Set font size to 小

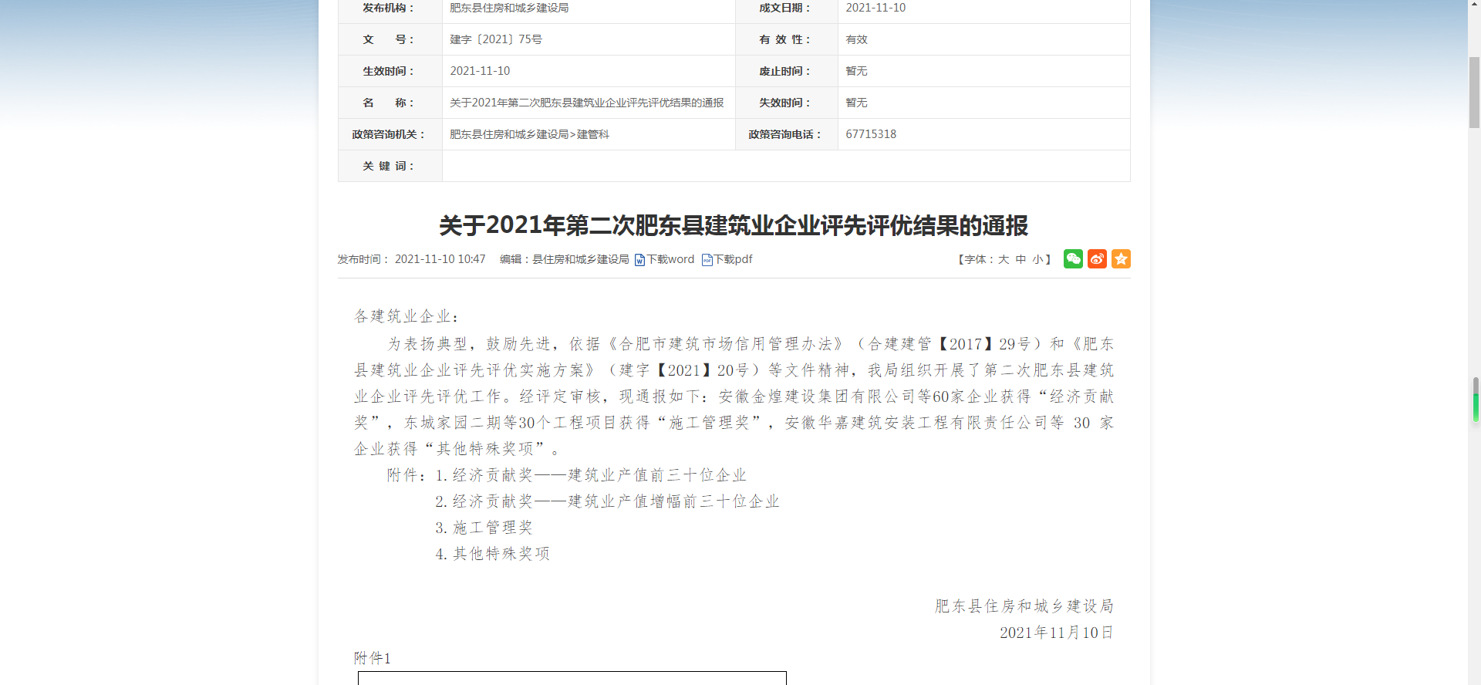tap(1037, 260)
